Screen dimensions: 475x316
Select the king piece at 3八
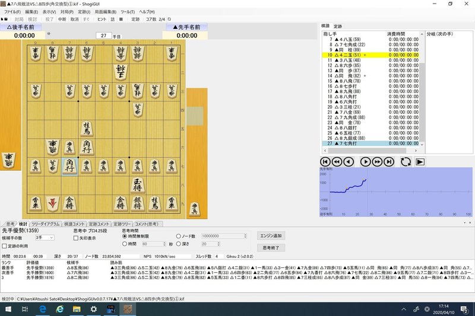pyautogui.click(x=138, y=185)
